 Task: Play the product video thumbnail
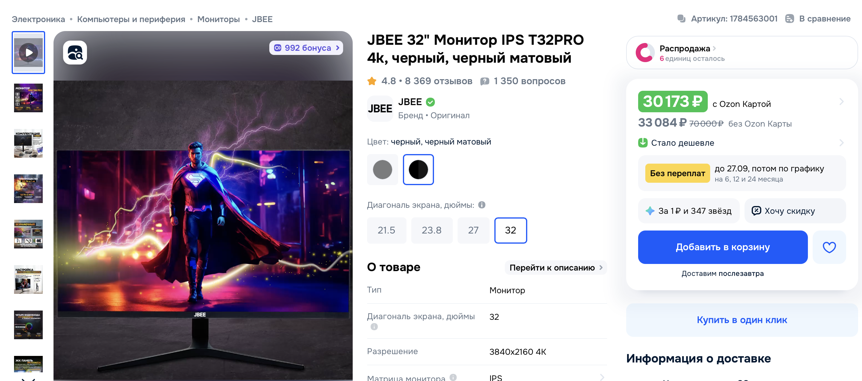tap(28, 53)
